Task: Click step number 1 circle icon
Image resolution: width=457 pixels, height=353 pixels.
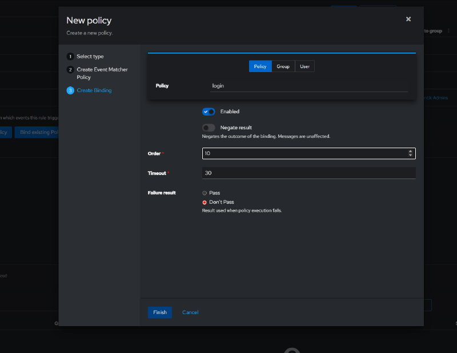Action: (70, 56)
